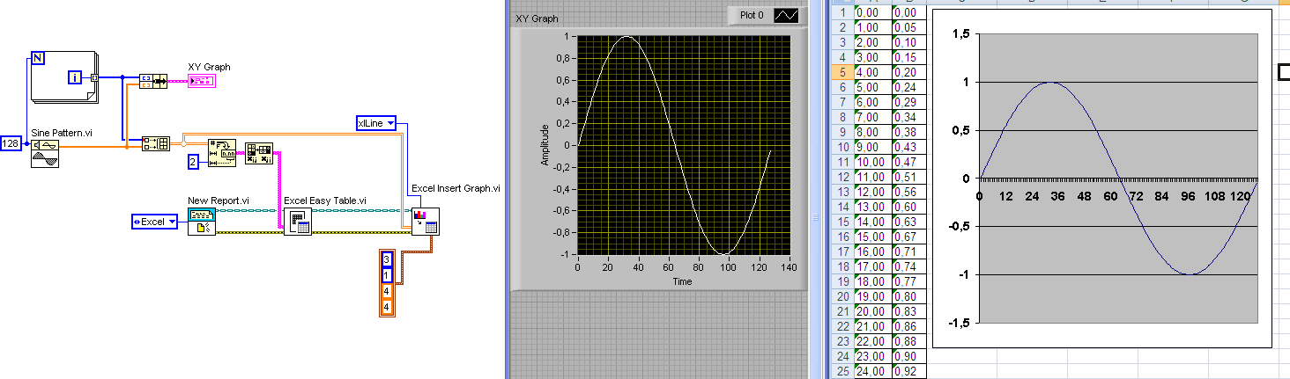
Task: Open the Excel report type enum dropdown
Action: click(x=154, y=222)
